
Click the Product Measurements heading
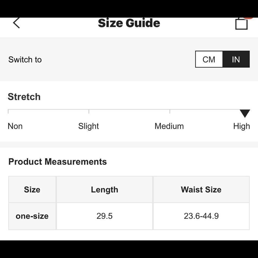point(58,162)
